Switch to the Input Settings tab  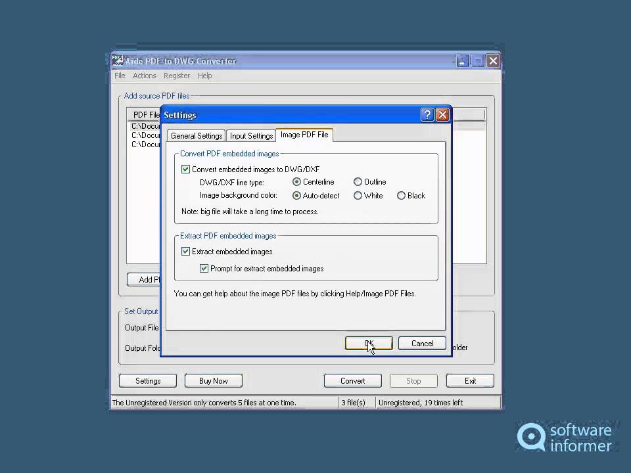pyautogui.click(x=251, y=136)
